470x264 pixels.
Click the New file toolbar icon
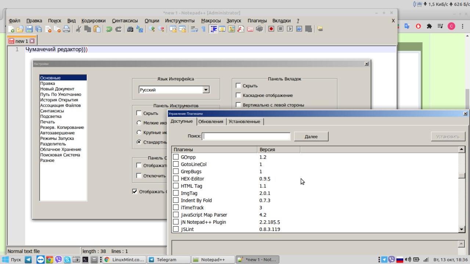pos(11,29)
